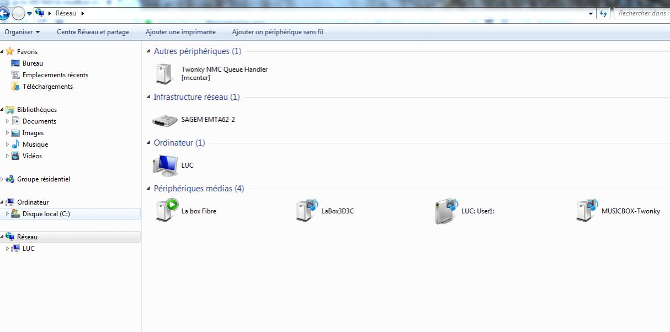Screen dimensions: 670x332
Task: Select the MUSICBOX-Twonky media device
Action: (x=618, y=211)
